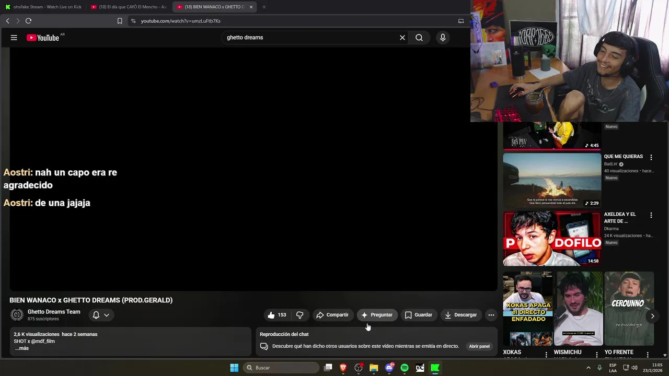The width and height of the screenshot is (669, 376).
Task: Close the BIEN WANACO x GHETTO tab
Action: point(251,7)
